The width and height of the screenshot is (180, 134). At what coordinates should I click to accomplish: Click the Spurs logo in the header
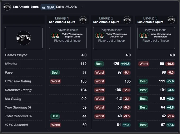[7, 7]
